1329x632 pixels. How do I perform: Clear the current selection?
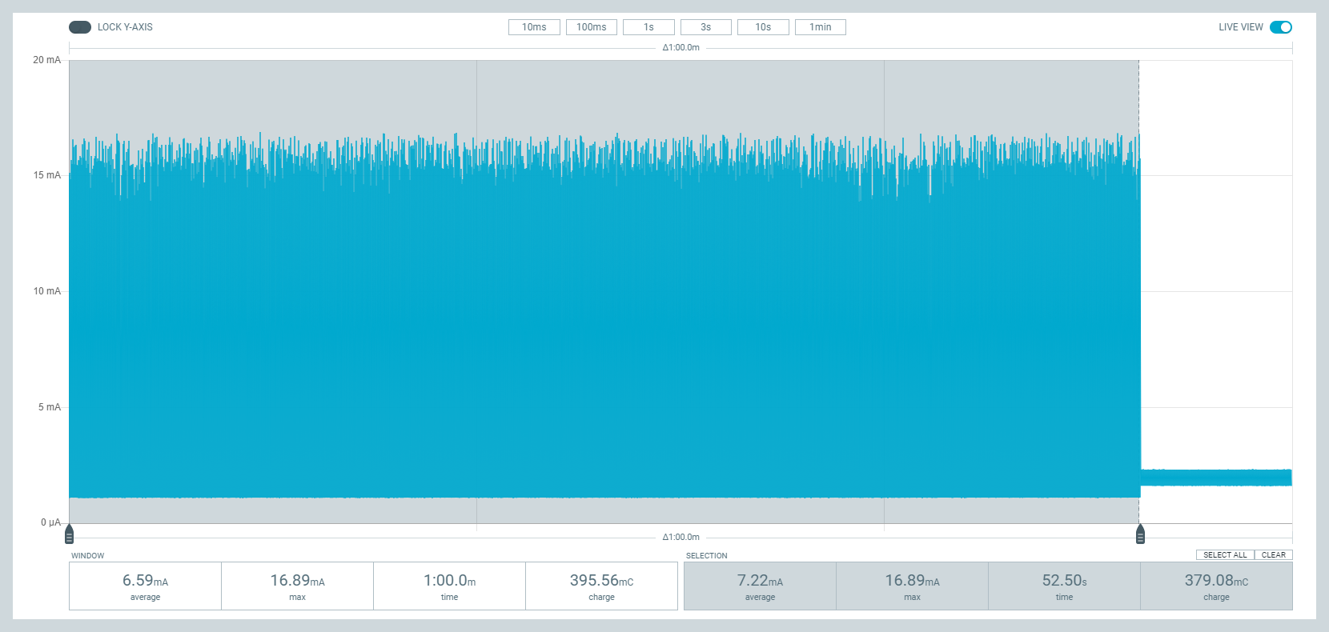[1274, 555]
